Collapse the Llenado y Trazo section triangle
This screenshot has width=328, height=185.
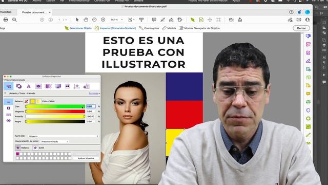(5, 93)
